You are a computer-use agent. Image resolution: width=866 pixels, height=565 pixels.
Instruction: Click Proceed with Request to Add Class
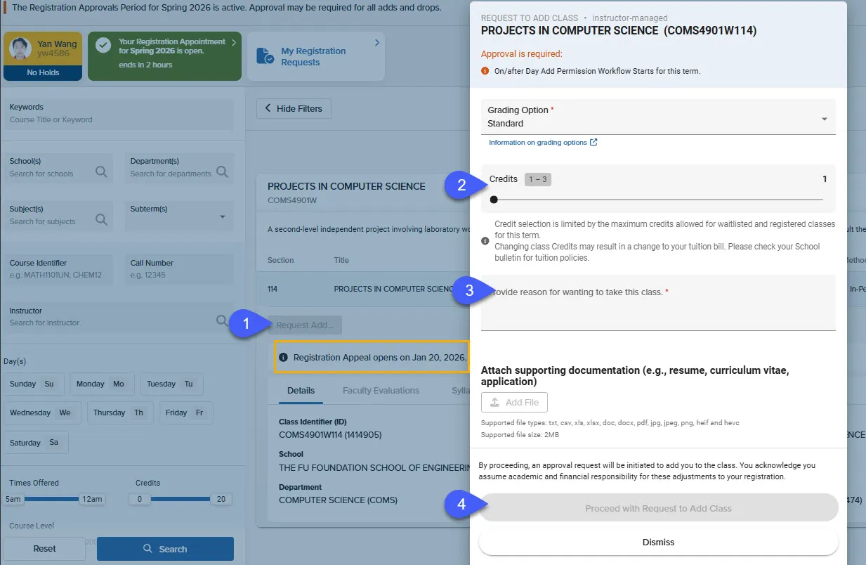click(x=658, y=508)
